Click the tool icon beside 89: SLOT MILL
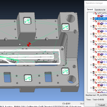Image resolution: width=107 pixels, height=107 pixels. pyautogui.click(x=94, y=80)
